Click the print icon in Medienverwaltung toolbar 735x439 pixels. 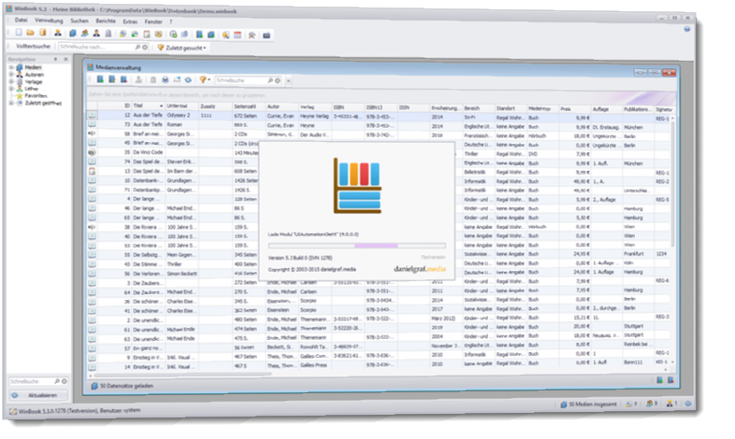click(165, 80)
